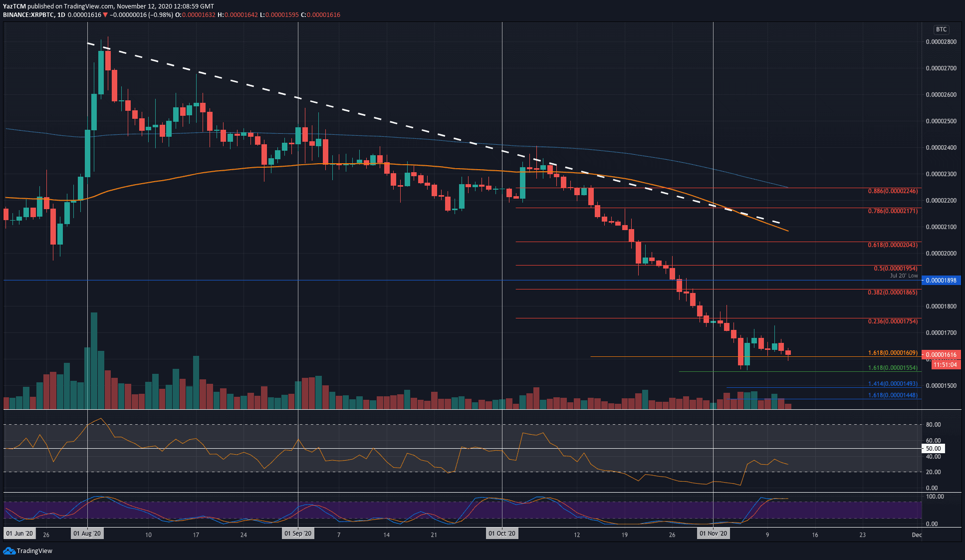This screenshot has height=560, width=965.
Task: Select the 0.786(0.00002171) Fibonacci label
Action: click(893, 211)
